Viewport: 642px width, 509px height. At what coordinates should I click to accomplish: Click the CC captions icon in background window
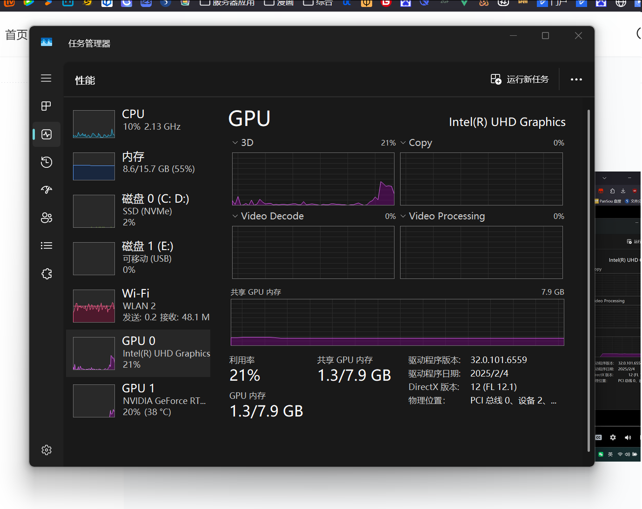point(599,437)
